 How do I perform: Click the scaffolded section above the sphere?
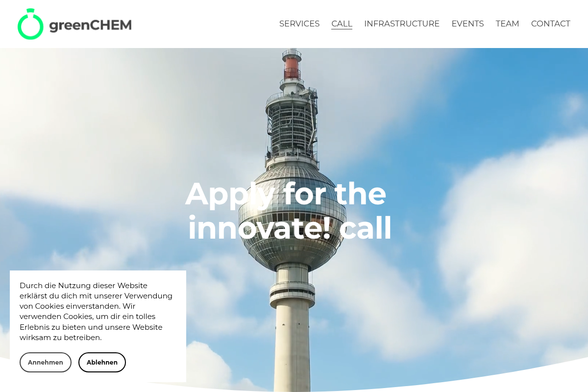292,125
